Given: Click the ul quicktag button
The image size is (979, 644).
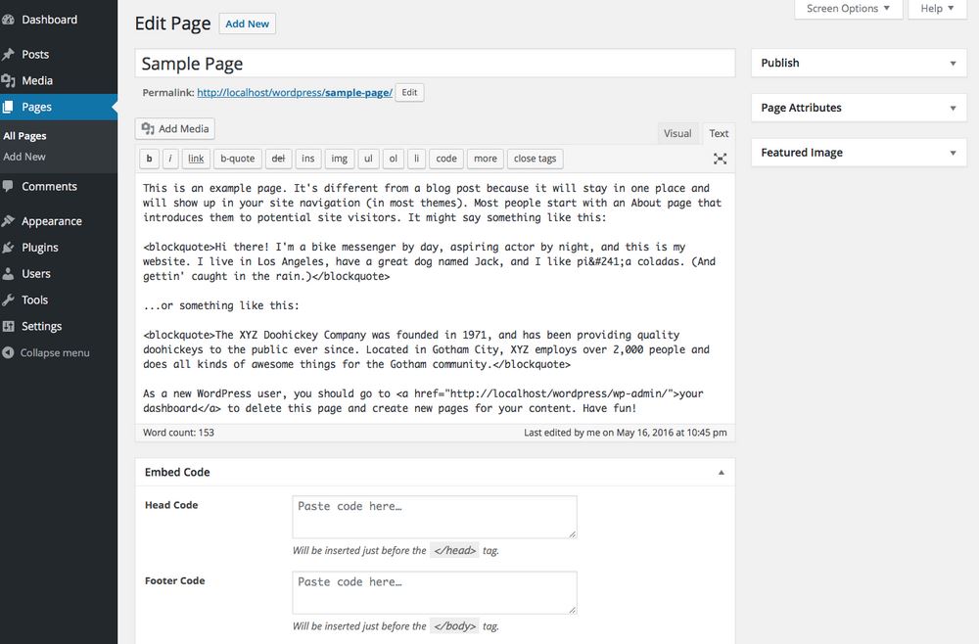Looking at the screenshot, I should point(368,159).
